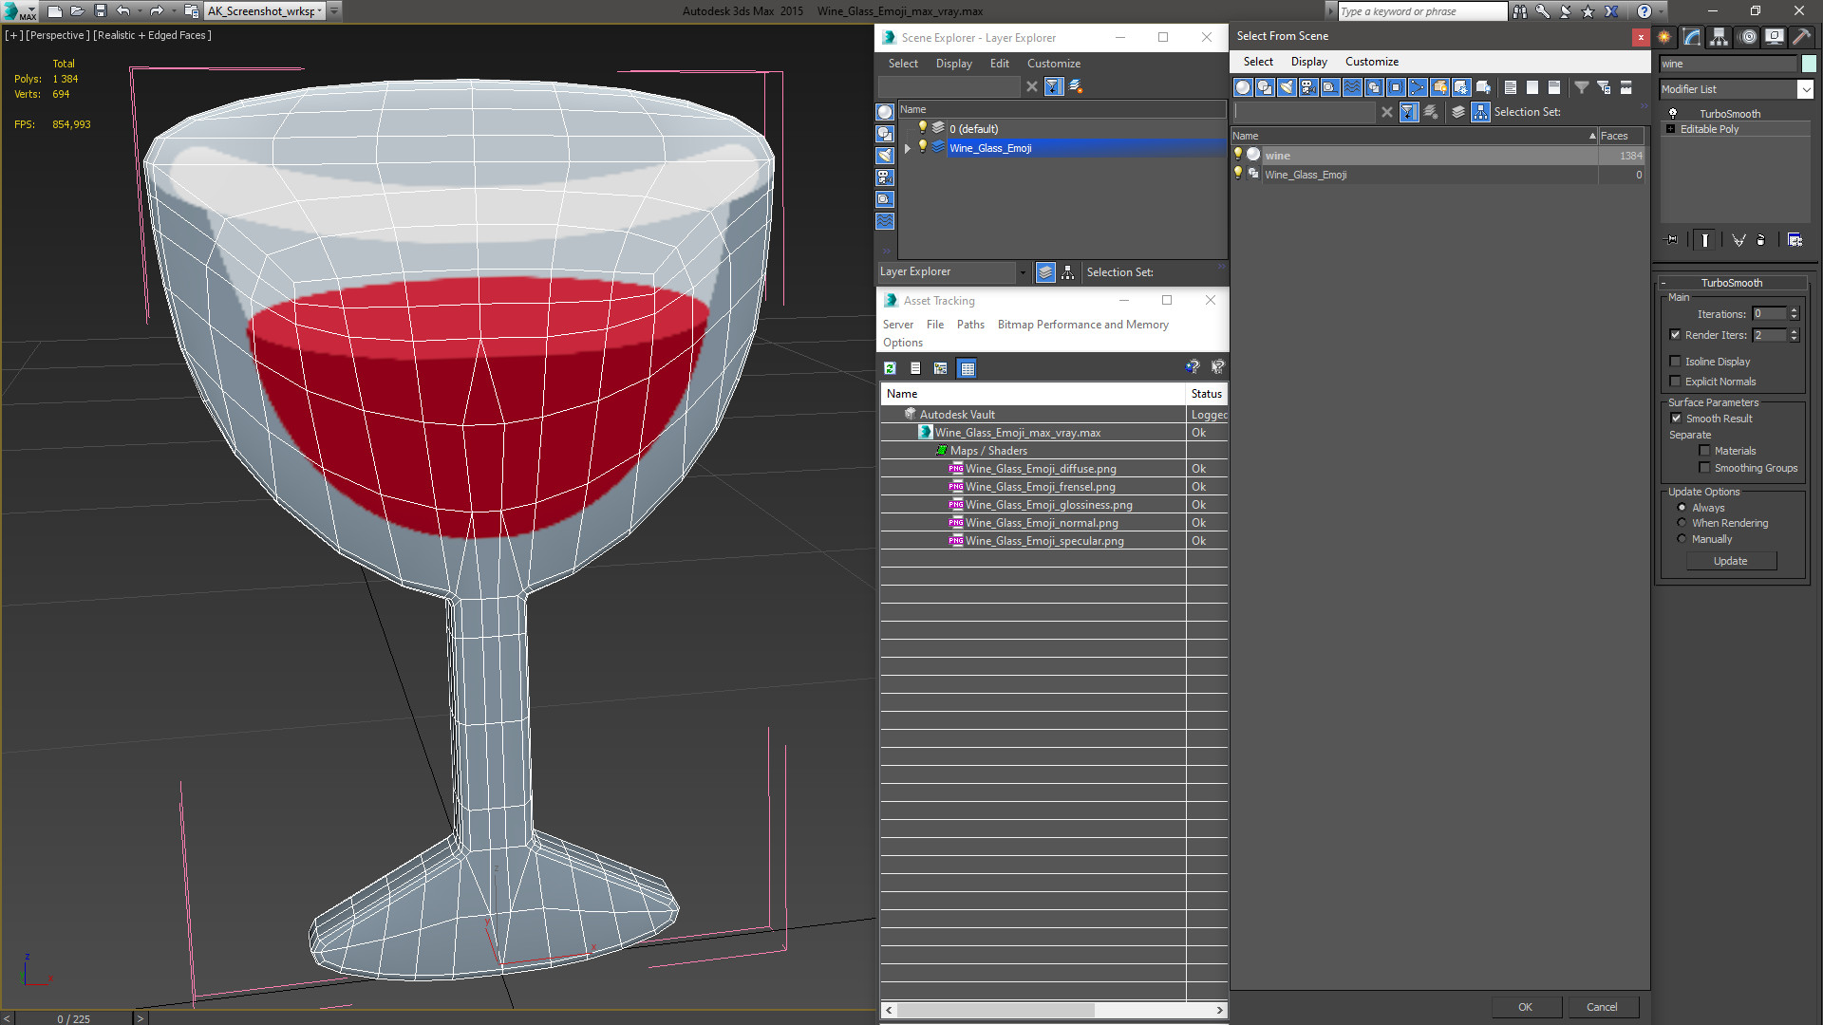Screen dimensions: 1823x1025
Task: Expand the Editable Poly modifier plus box
Action: pyautogui.click(x=1670, y=129)
